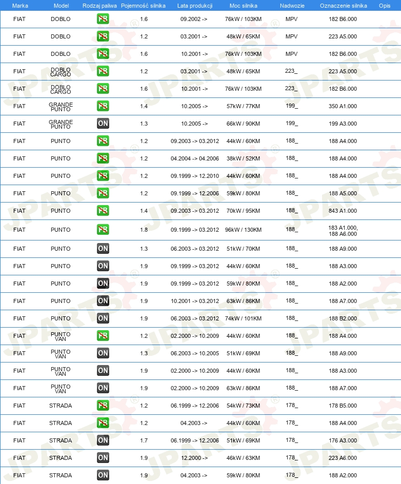This screenshot has width=401, height=484.
Task: Click the engine code 188 A5.000
Action: [343, 193]
